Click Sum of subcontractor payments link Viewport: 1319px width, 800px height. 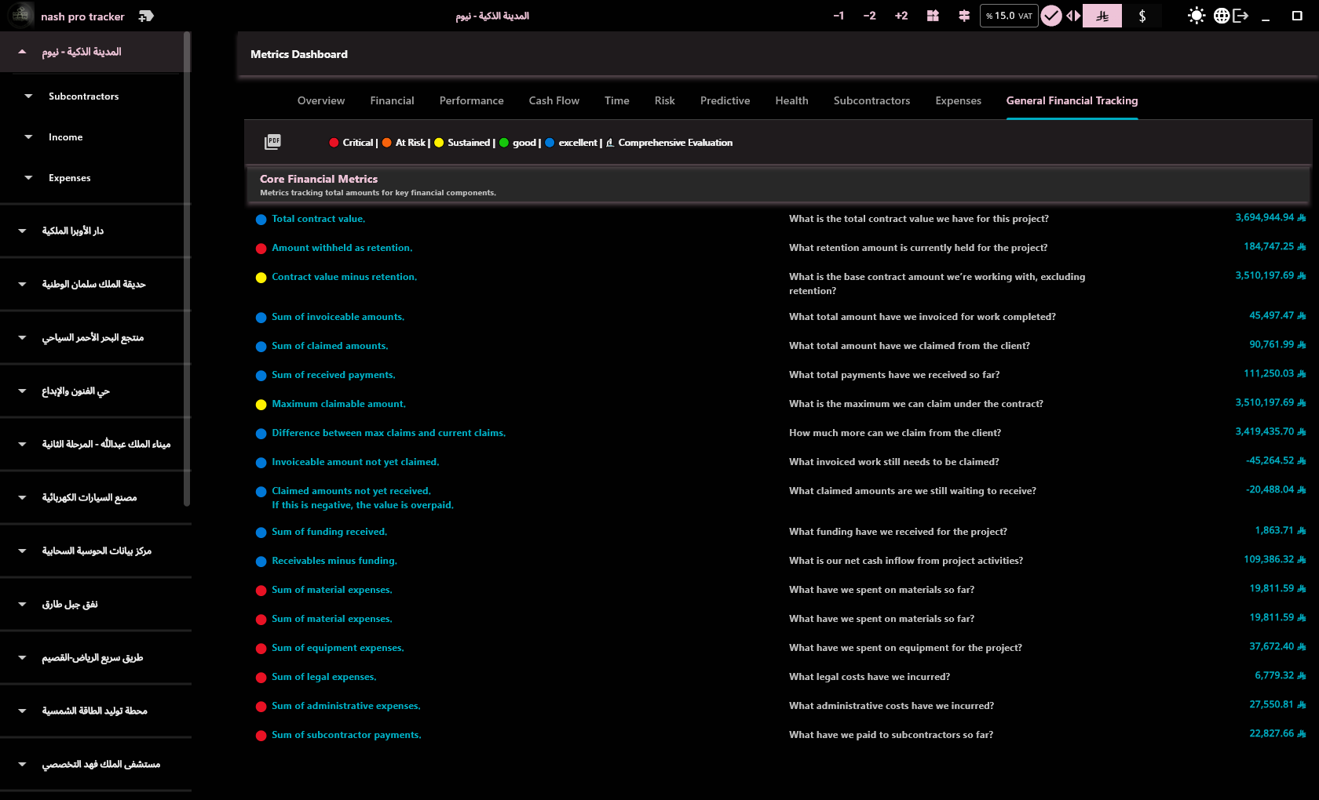pos(346,735)
